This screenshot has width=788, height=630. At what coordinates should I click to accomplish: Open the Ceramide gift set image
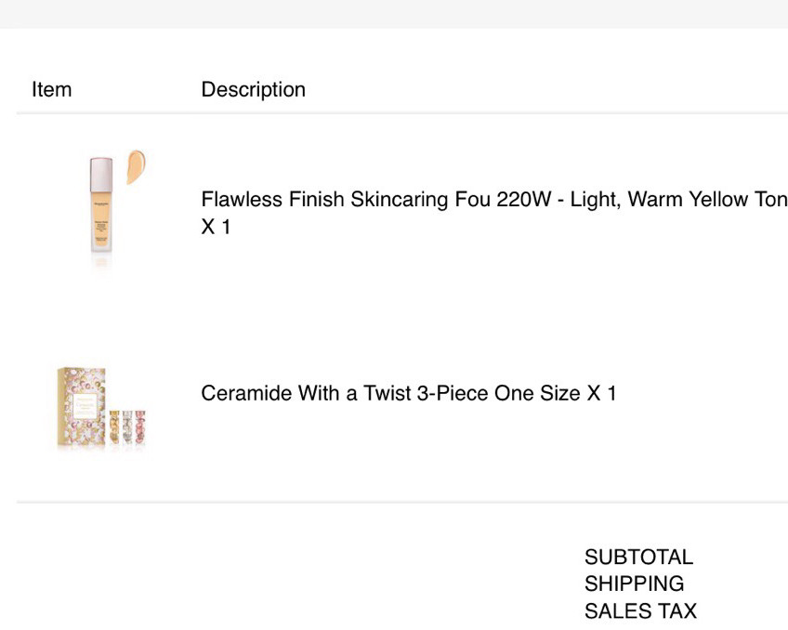101,406
